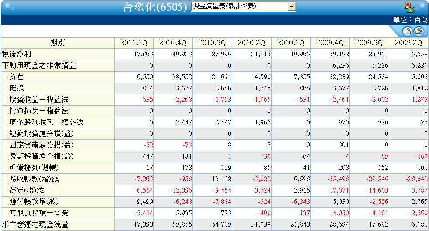Click the 期別 header cell

58,43
